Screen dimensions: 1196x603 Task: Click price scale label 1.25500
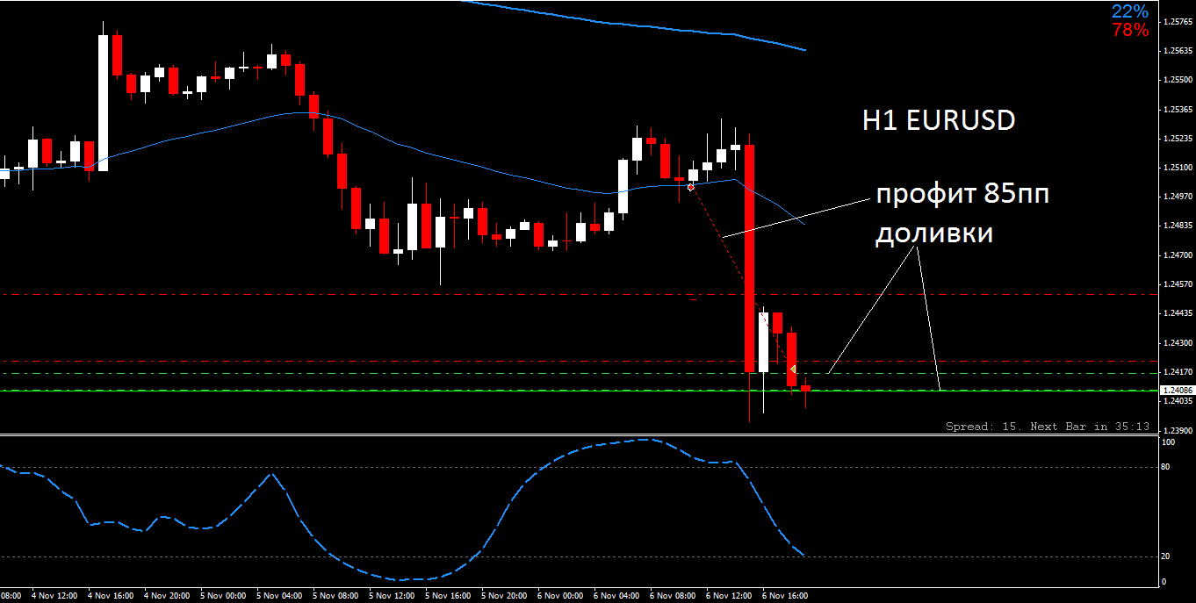click(1177, 79)
